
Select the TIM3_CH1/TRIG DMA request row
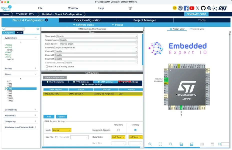[x=92, y=94]
